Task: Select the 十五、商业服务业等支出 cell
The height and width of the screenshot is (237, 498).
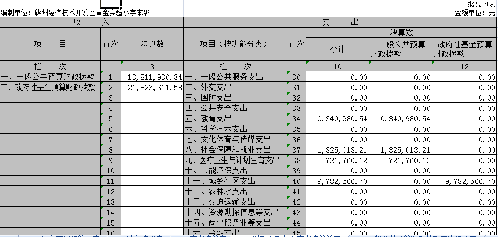Action: [235, 222]
